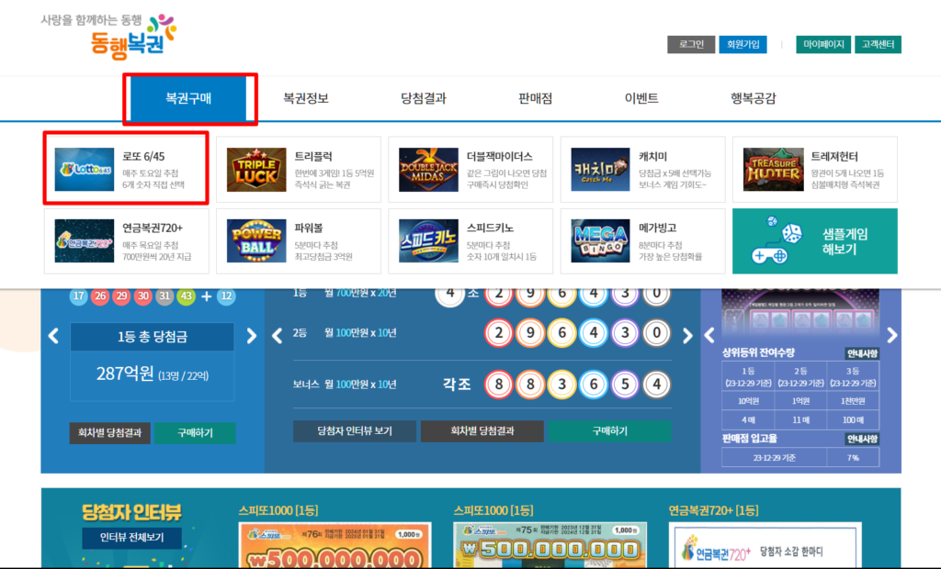Open the 판매점 menu

point(536,98)
